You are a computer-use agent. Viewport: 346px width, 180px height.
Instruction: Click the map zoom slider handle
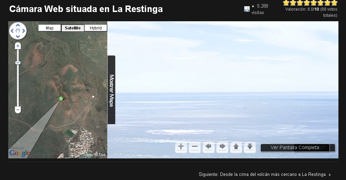click(x=18, y=63)
